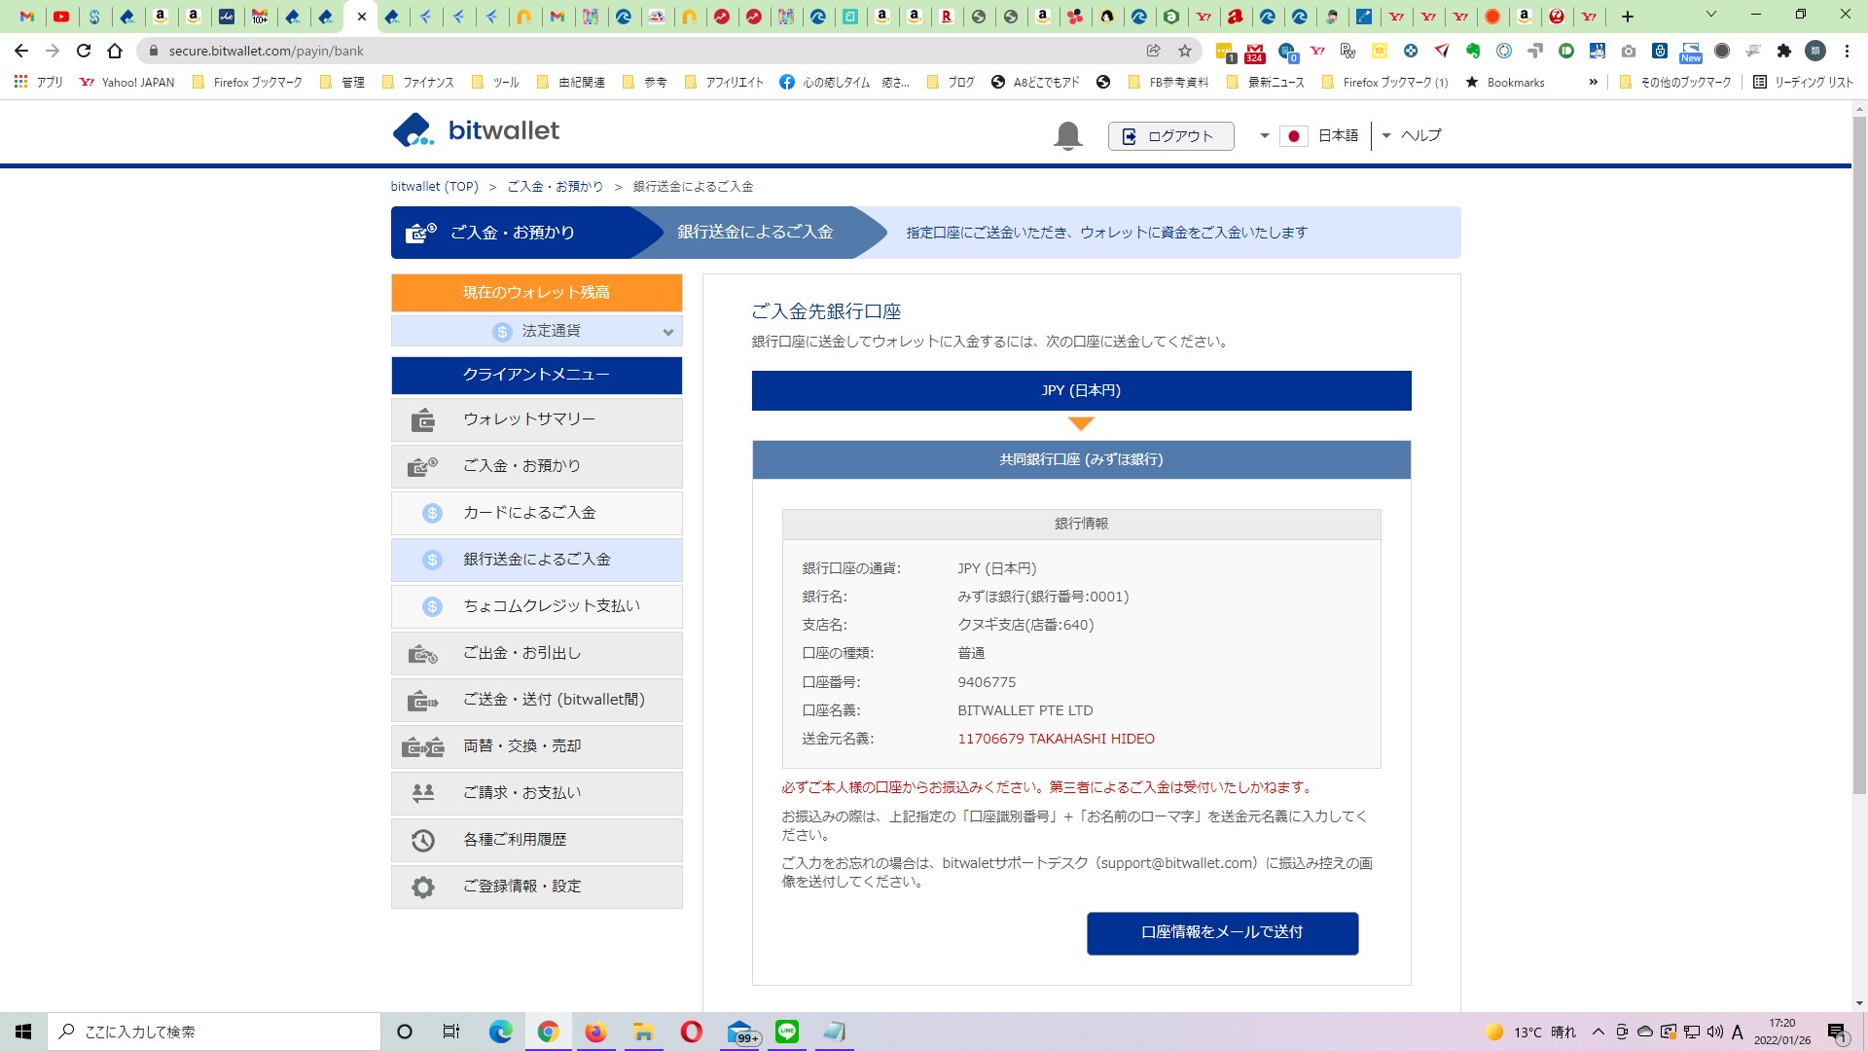The image size is (1868, 1051).
Task: Open ウォレットサマリー menu item
Action: (537, 419)
